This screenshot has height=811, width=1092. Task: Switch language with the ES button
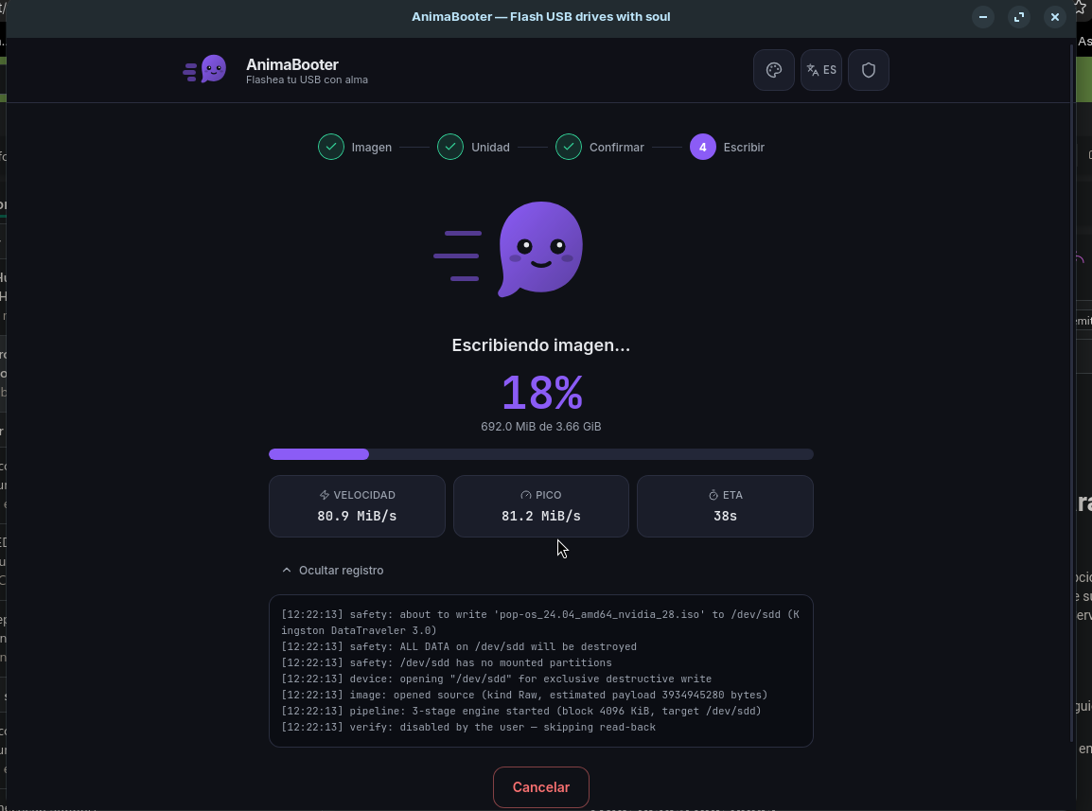[821, 70]
